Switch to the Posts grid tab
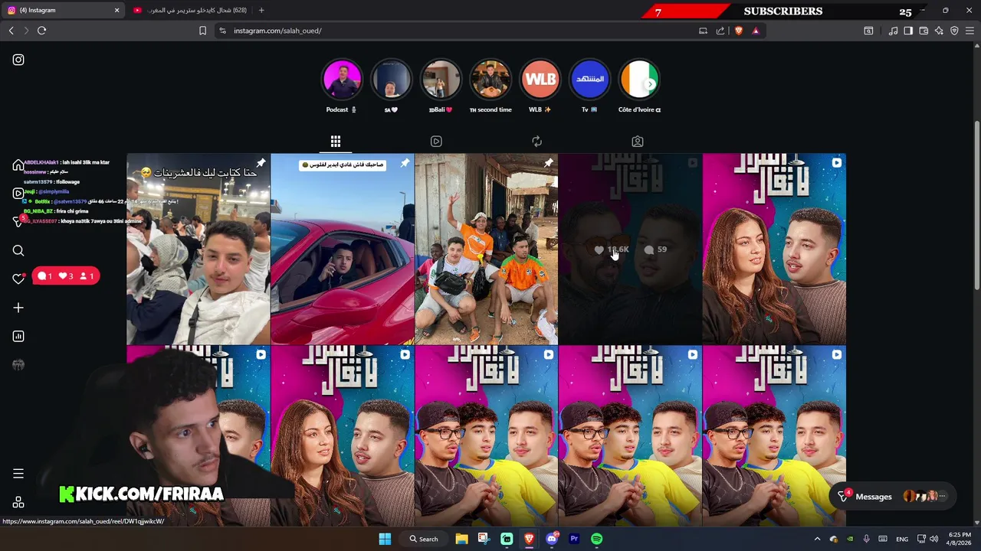The width and height of the screenshot is (981, 551). (335, 142)
